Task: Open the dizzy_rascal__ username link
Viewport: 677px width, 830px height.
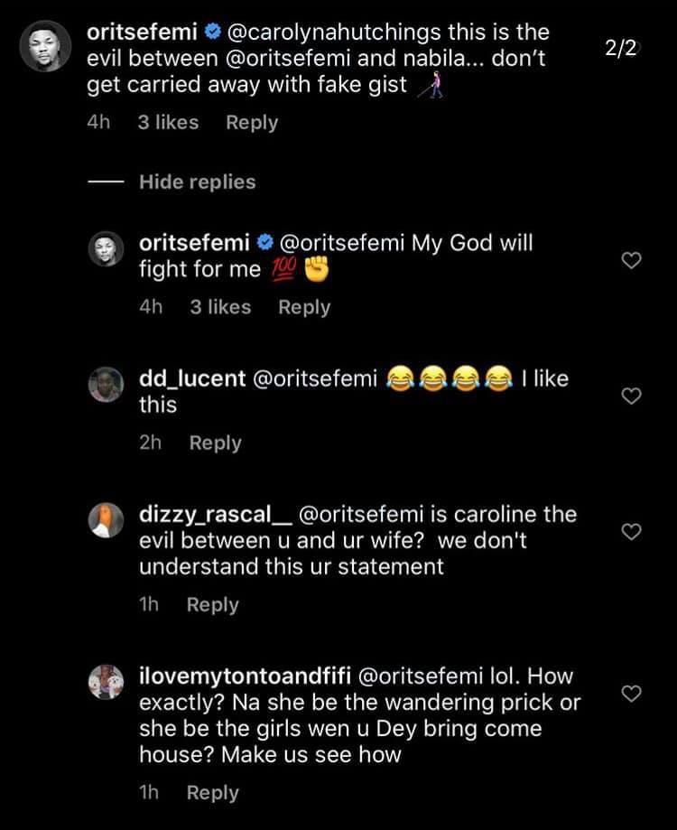Action: coord(215,514)
